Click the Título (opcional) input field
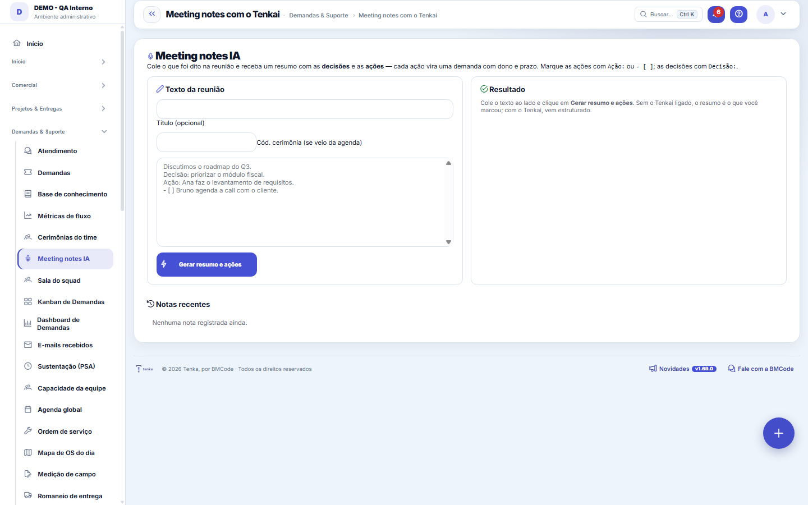The image size is (808, 505). [305, 109]
